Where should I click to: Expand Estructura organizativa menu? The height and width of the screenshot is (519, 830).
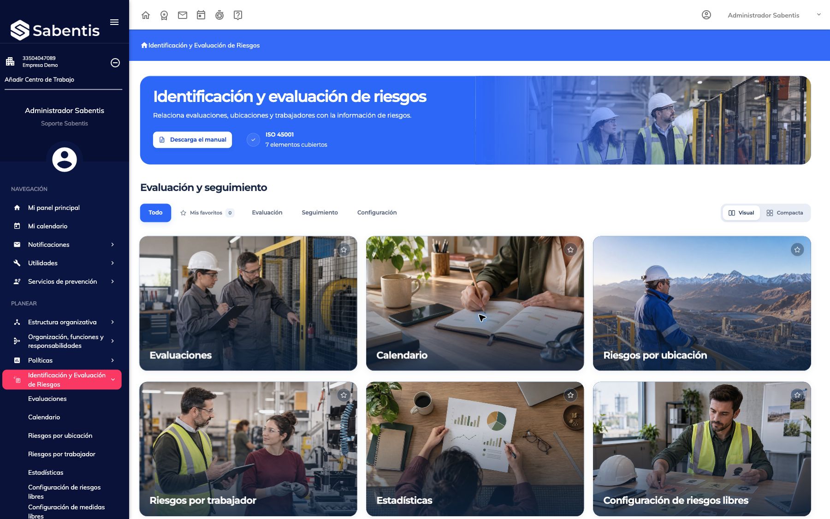(65, 322)
